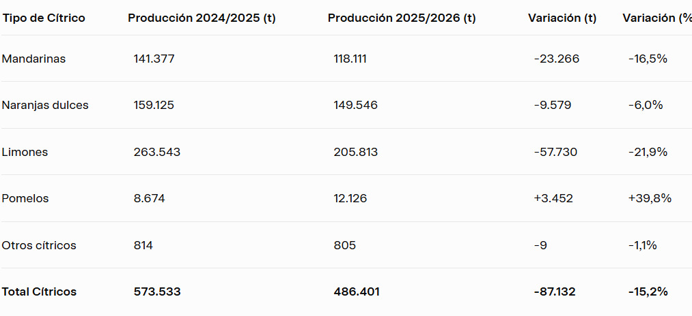
Task: Click the 'Tipo de Cítrico' column header
Action: pos(44,18)
